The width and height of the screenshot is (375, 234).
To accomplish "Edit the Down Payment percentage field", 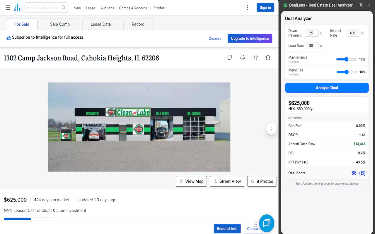I will click(x=311, y=33).
